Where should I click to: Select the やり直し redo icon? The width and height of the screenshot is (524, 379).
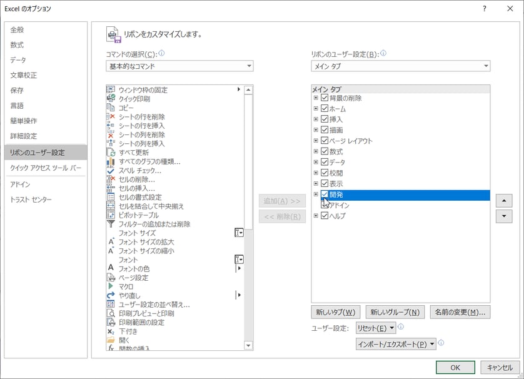click(x=111, y=295)
